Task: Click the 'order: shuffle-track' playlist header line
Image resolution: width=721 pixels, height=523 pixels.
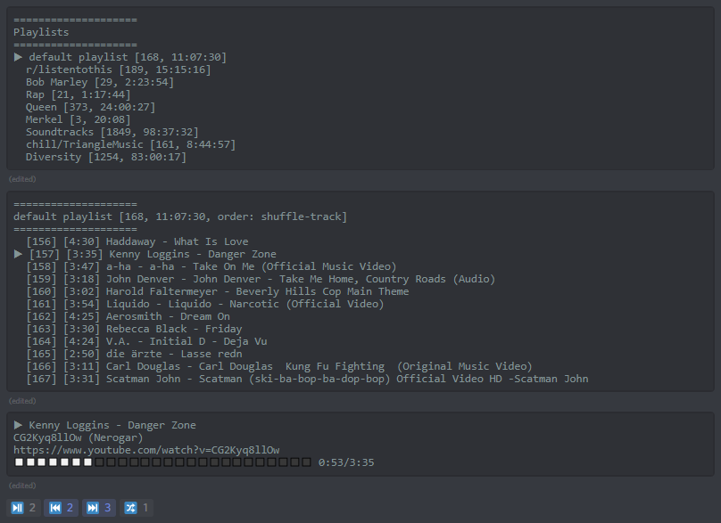Action: (180, 217)
